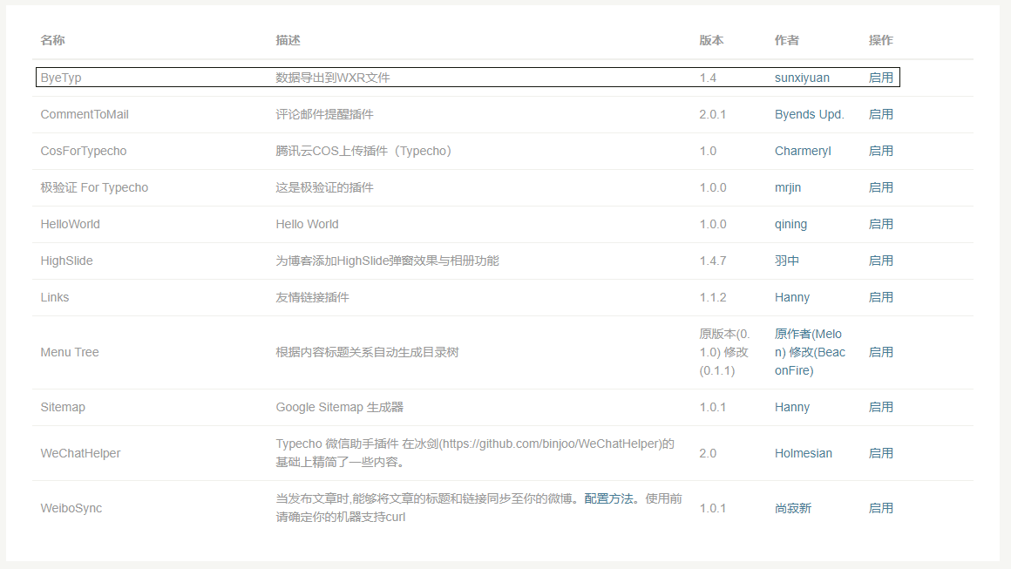1011x569 pixels.
Task: Visit the Byends Upd. author page
Action: click(x=809, y=114)
